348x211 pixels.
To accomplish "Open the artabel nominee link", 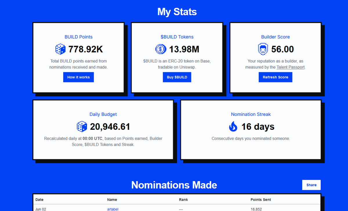I will pos(113,209).
